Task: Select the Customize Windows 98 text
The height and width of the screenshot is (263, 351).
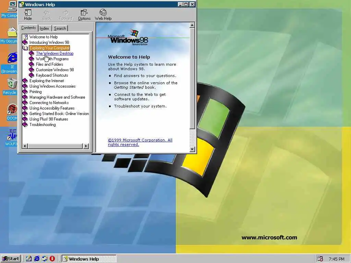Action: pyautogui.click(x=55, y=70)
